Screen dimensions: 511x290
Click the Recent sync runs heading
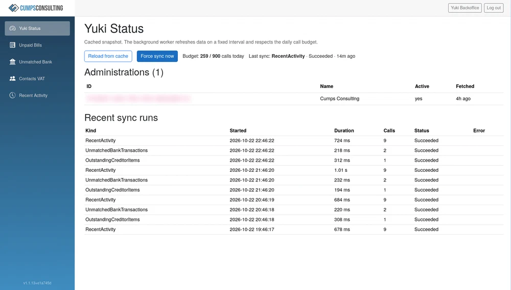tap(121, 118)
